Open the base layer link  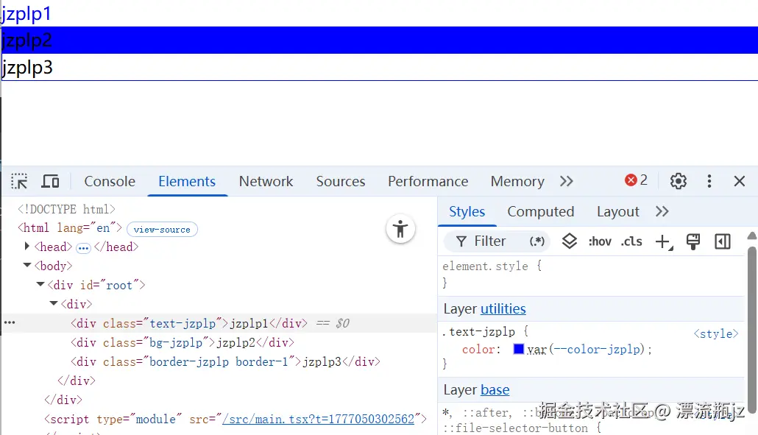point(495,389)
